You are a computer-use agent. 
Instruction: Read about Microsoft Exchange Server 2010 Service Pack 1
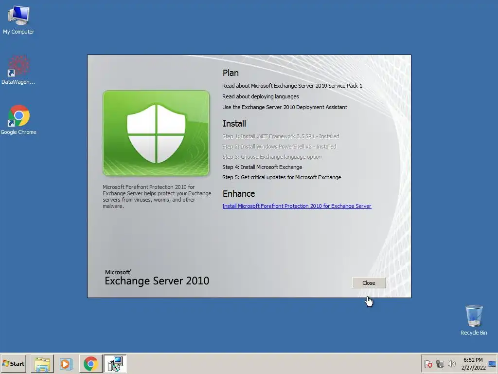[292, 86]
